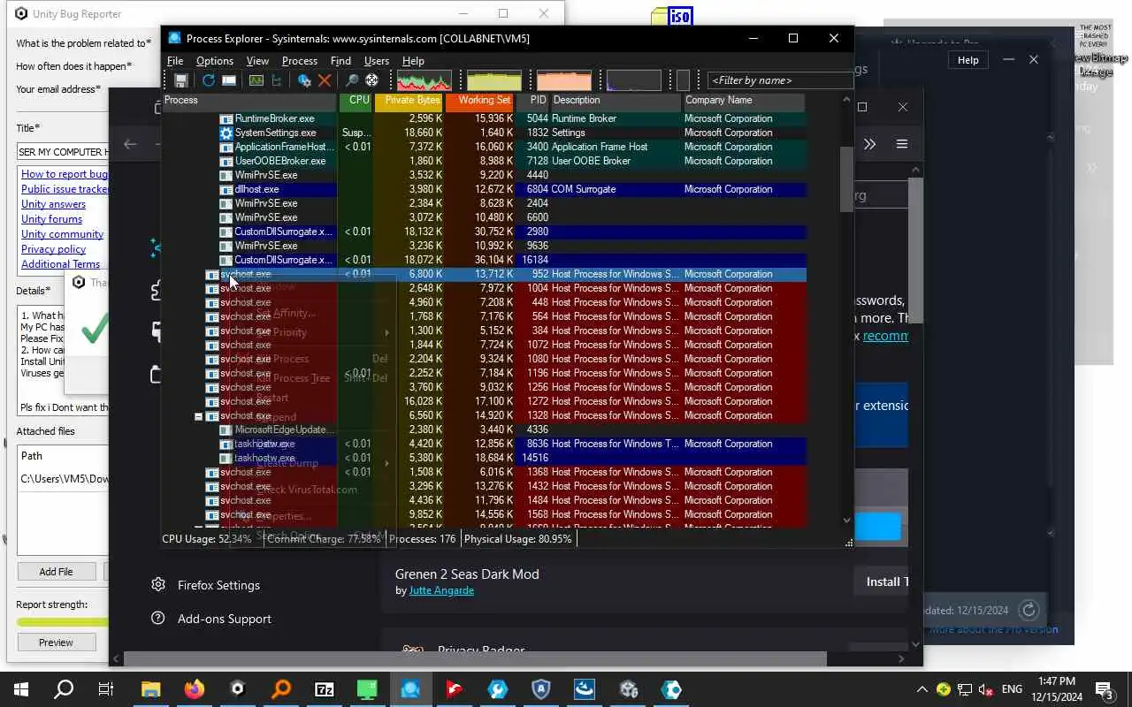This screenshot has width=1132, height=707.
Task: Open the How to report bugs link
Action: [x=65, y=174]
